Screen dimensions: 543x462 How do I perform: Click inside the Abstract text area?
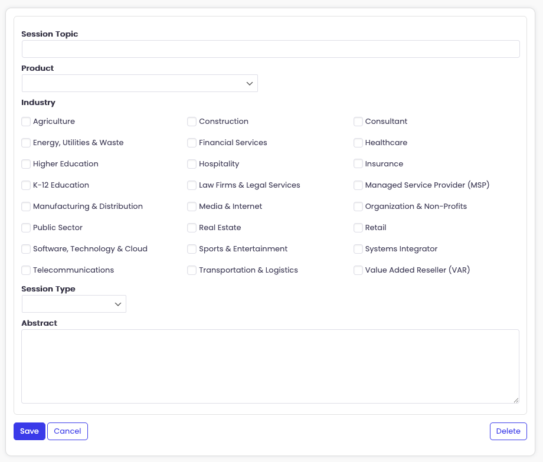pos(270,366)
